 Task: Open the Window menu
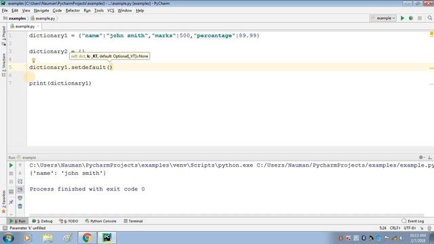coord(125,11)
